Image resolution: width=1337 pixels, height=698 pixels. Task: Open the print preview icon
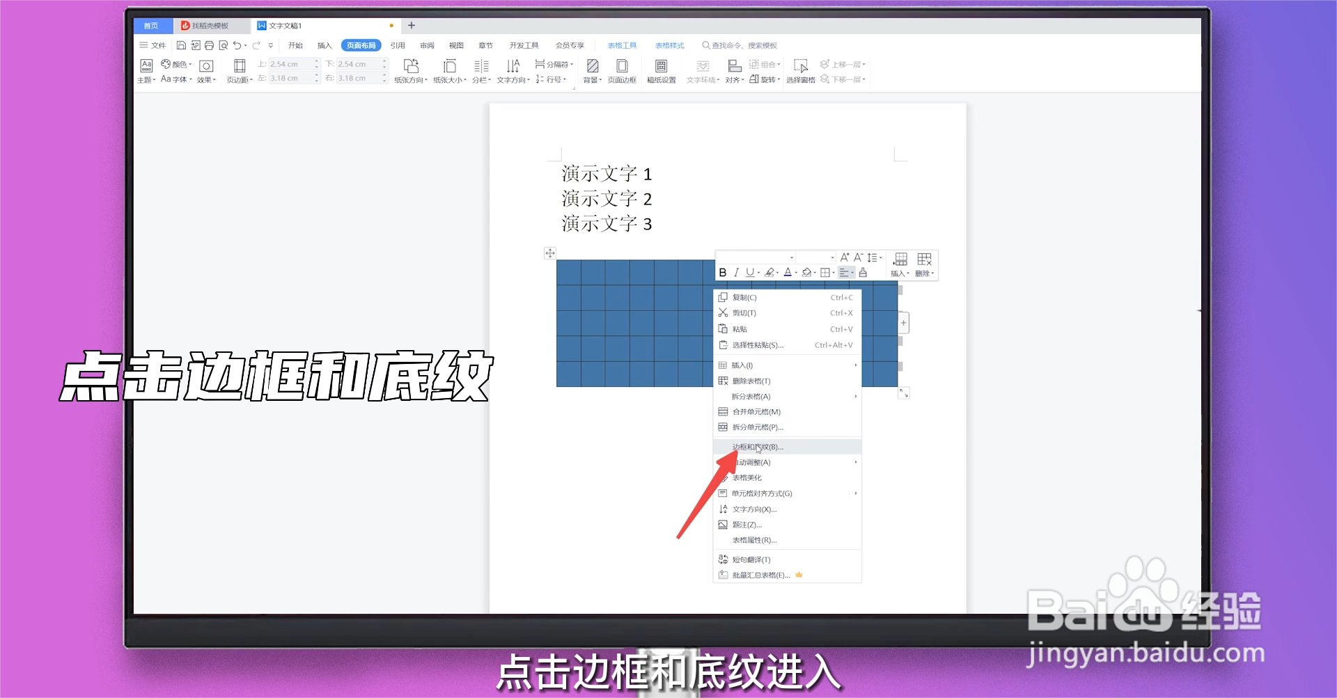point(224,45)
